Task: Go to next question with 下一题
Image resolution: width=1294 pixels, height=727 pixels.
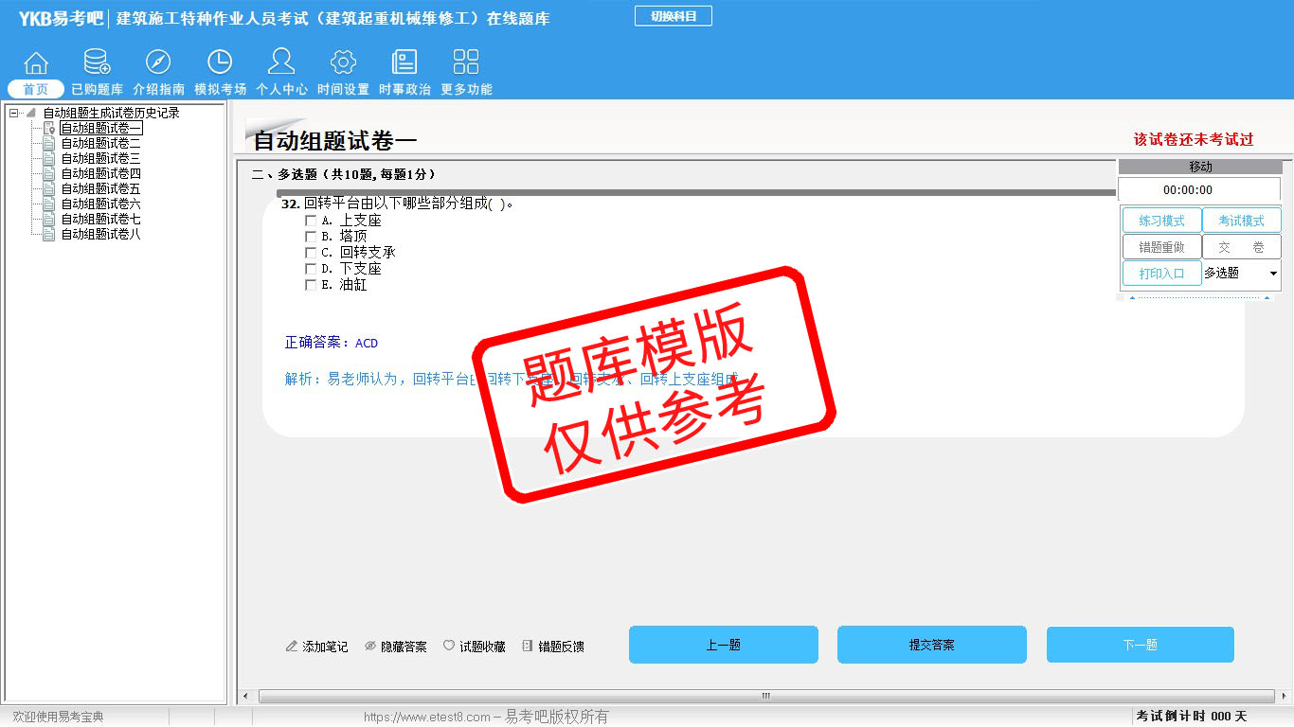Action: 1140,645
